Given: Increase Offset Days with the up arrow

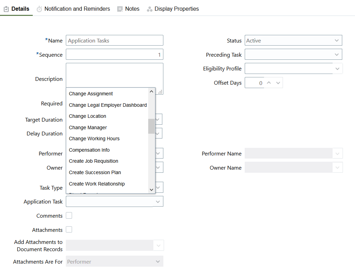Looking at the screenshot, I should [x=269, y=83].
